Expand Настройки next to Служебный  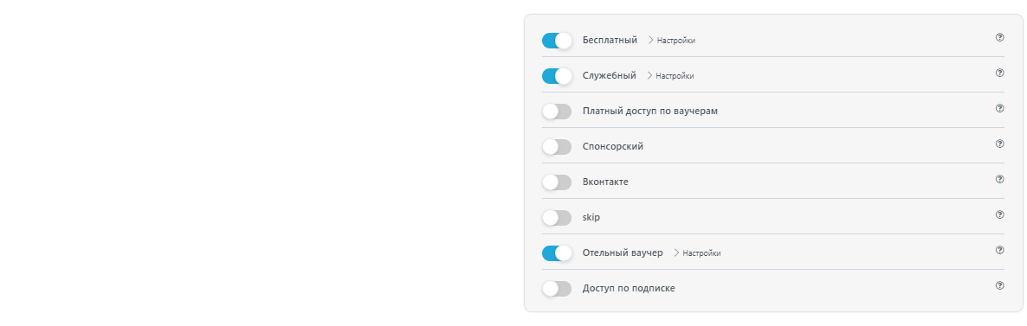click(x=670, y=76)
